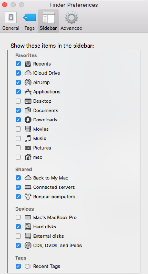Viewport: 148px width, 274px height.
Task: Enable the Mac's MacBook Pro checkbox
Action: click(x=18, y=217)
